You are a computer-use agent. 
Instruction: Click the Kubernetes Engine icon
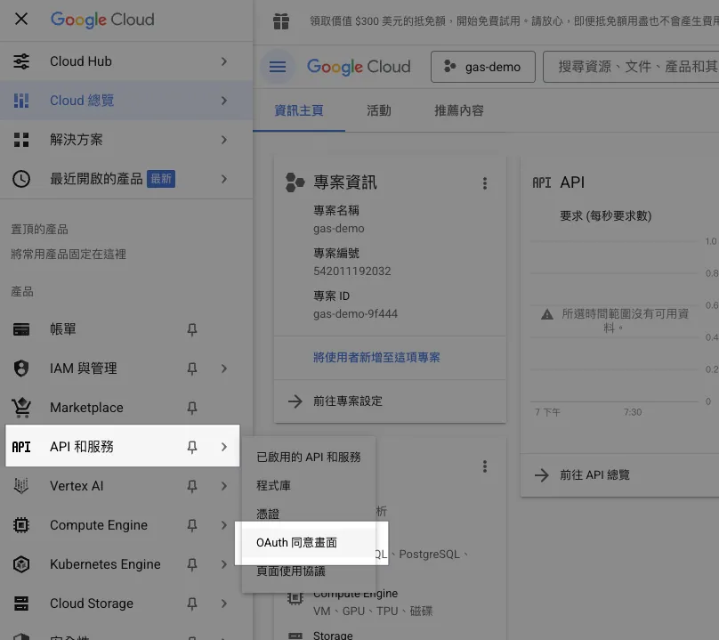tap(21, 564)
